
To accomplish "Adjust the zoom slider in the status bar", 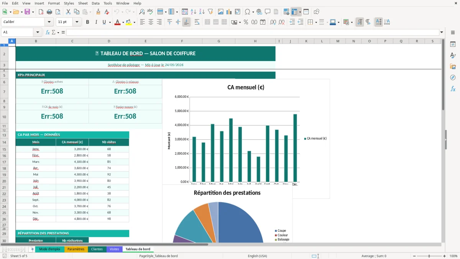I will 429,256.
